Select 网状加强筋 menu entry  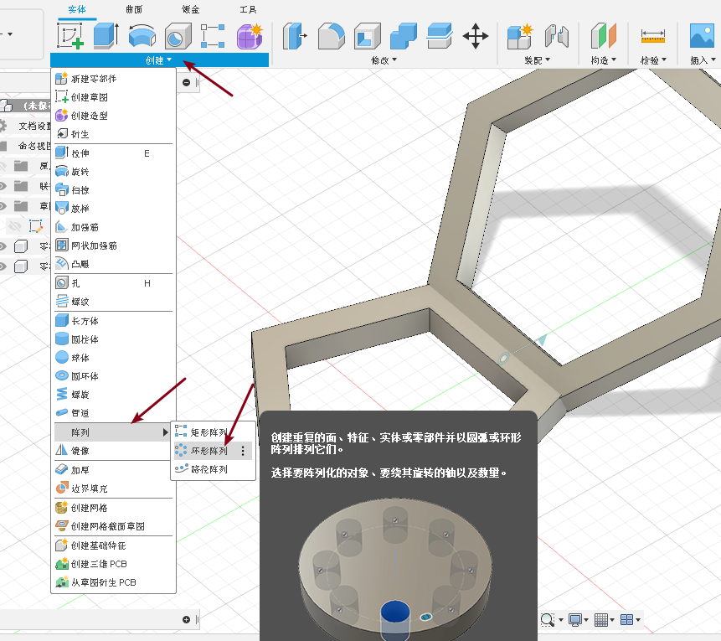pyautogui.click(x=114, y=246)
